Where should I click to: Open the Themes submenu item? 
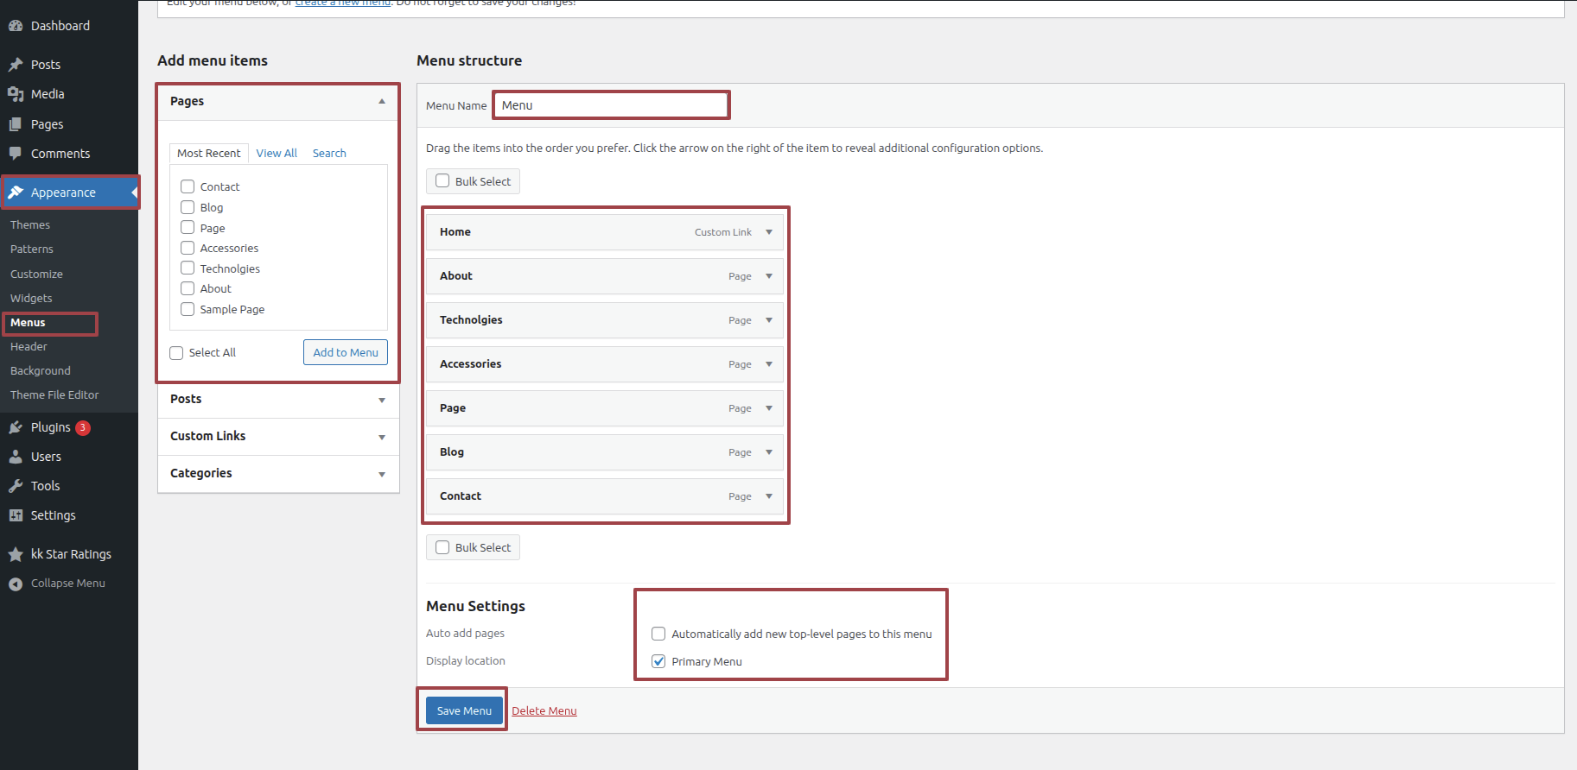[x=30, y=225]
